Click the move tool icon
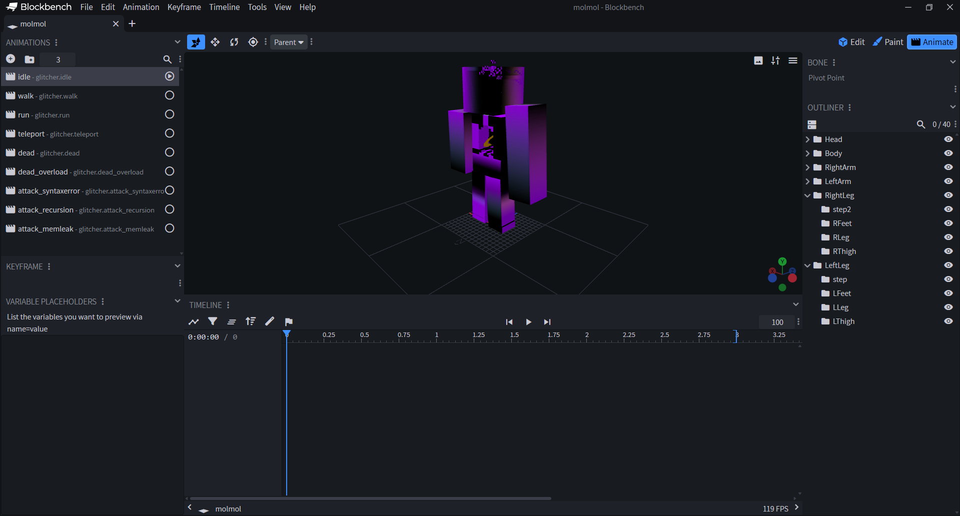 [x=215, y=42]
